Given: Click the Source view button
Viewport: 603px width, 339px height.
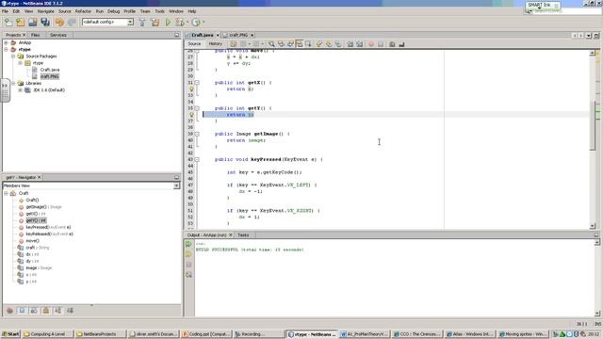Looking at the screenshot, I should coord(194,44).
